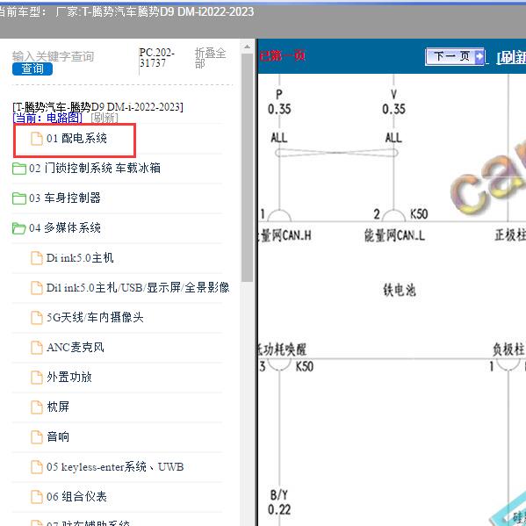This screenshot has width=526, height=526.
Task: Click page icon next to ANC麦克风
Action: coord(37,348)
